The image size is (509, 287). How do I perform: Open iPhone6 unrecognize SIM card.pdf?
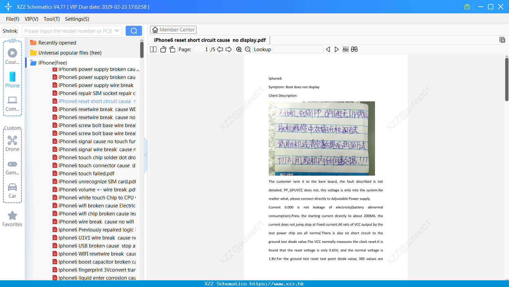pyautogui.click(x=94, y=182)
